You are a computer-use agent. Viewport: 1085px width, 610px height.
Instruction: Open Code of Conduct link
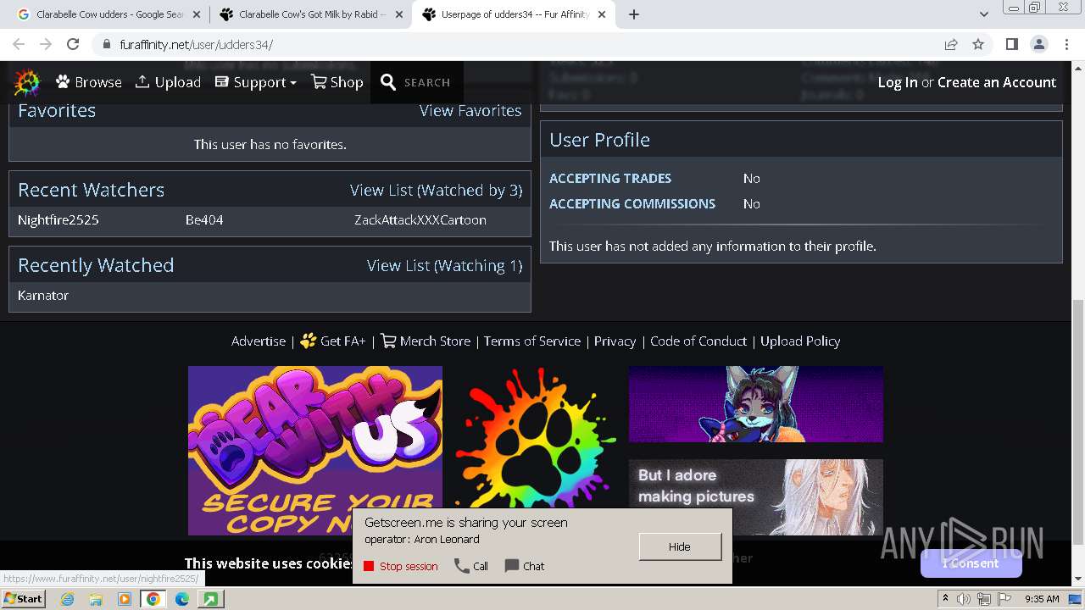pyautogui.click(x=698, y=341)
